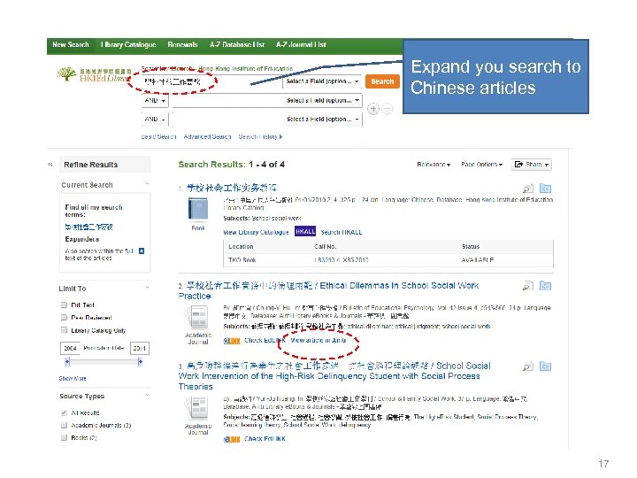Image resolution: width=637 pixels, height=478 pixels.
Task: Open the A-Z Database List
Action: 237,45
